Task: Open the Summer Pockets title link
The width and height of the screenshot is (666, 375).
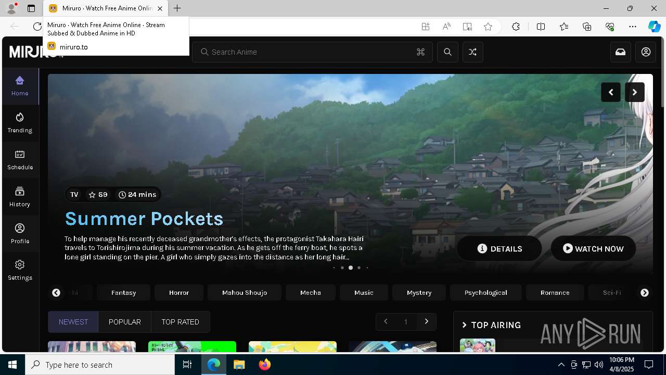Action: (144, 219)
